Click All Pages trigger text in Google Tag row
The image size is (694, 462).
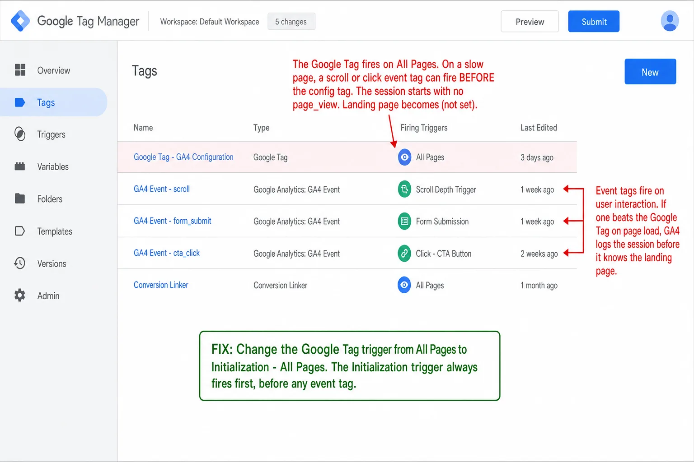pos(430,157)
